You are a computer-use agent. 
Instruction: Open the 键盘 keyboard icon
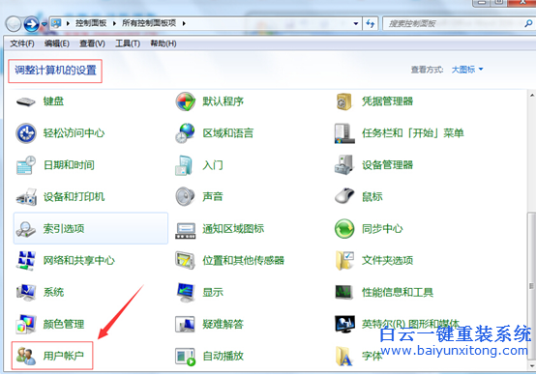point(25,101)
